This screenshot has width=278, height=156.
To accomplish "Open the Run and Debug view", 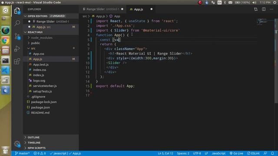I will (x=17, y=49).
